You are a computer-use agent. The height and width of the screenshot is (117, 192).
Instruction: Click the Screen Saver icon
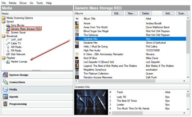pyautogui.click(x=8, y=33)
